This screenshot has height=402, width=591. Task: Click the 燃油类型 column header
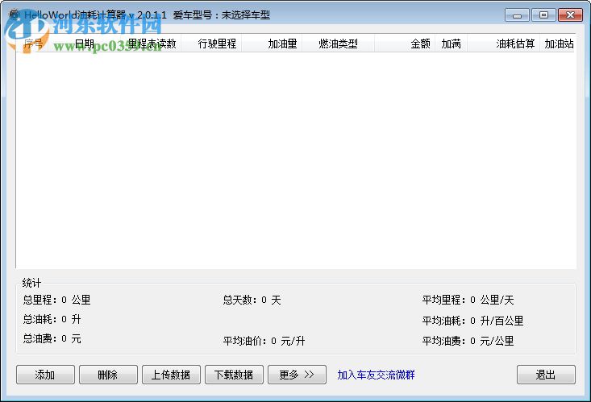pos(338,44)
